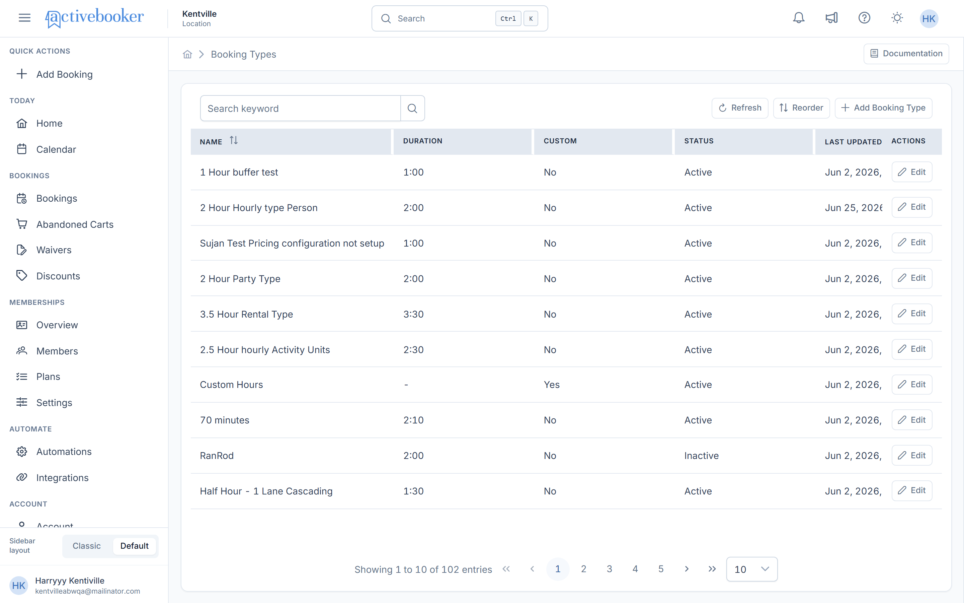The height and width of the screenshot is (603, 964).
Task: Sort table by Name column arrows
Action: click(233, 140)
